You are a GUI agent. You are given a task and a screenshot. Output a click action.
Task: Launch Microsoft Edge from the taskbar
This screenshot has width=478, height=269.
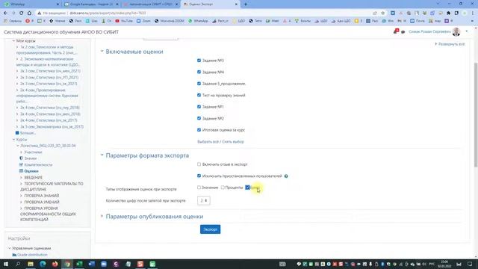click(x=43, y=264)
